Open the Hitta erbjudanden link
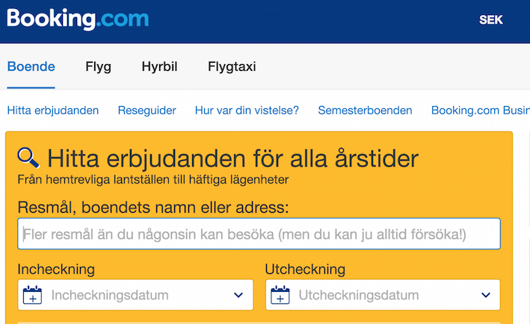 tap(53, 110)
